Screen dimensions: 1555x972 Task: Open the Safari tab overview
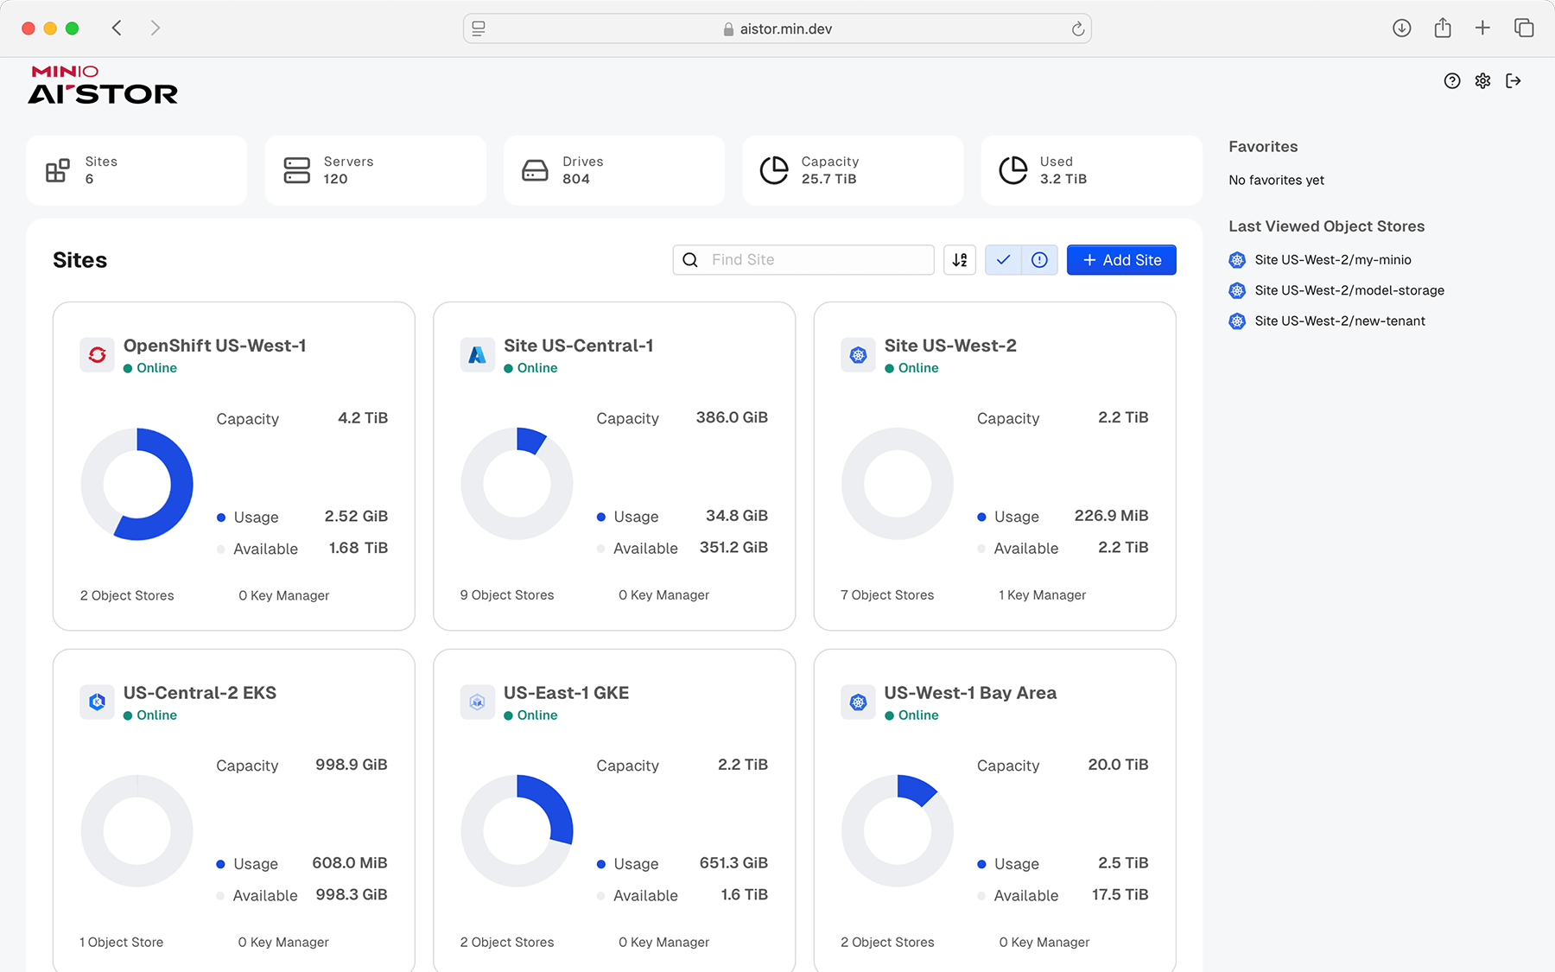(x=1524, y=29)
